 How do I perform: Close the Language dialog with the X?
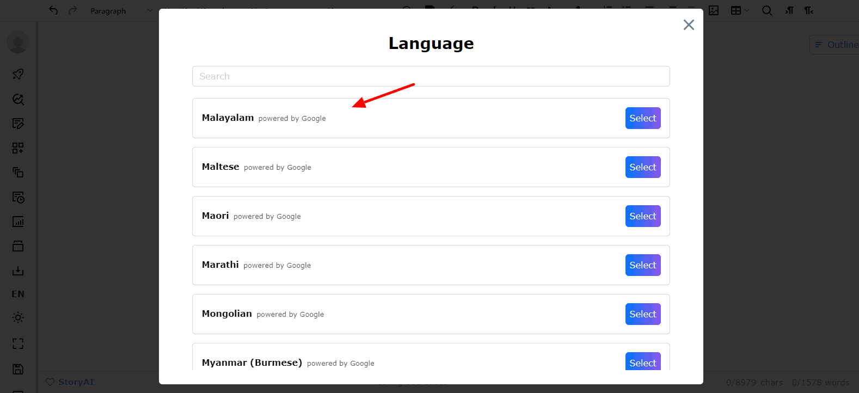689,25
